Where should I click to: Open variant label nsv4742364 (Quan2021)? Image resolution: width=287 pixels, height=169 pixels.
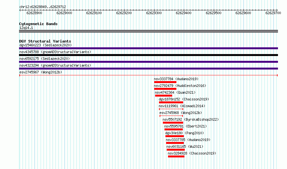coord(175,92)
